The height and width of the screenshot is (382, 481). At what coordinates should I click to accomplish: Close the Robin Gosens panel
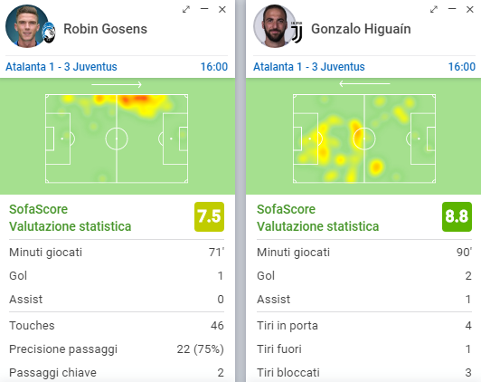click(222, 10)
